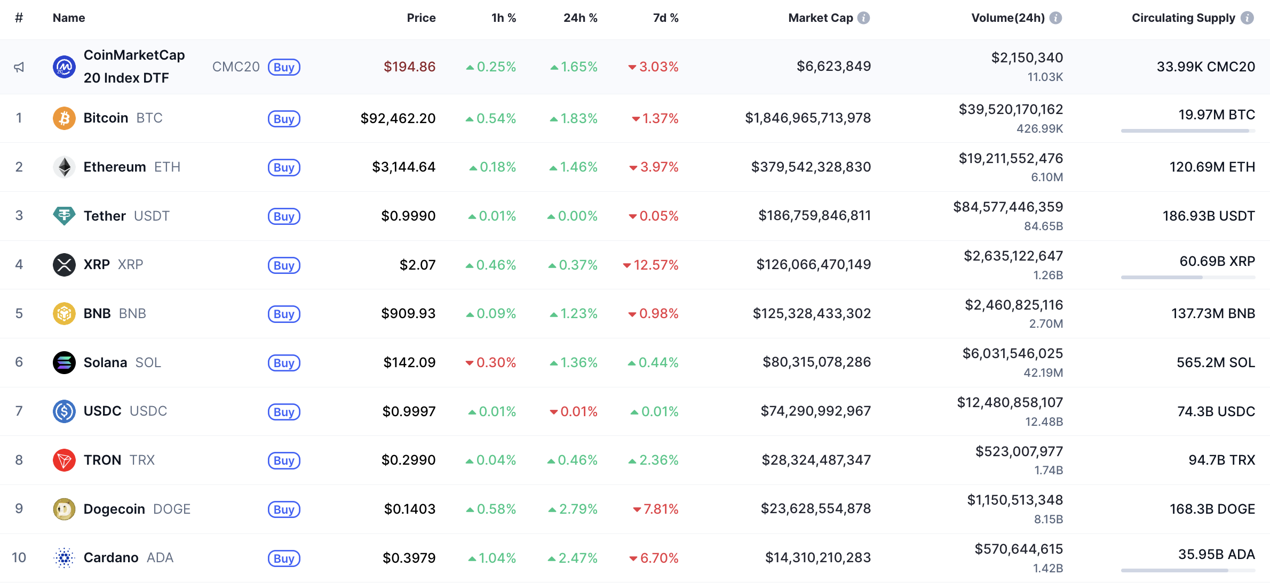Click the Bitcoin coin logo icon

[x=64, y=118]
